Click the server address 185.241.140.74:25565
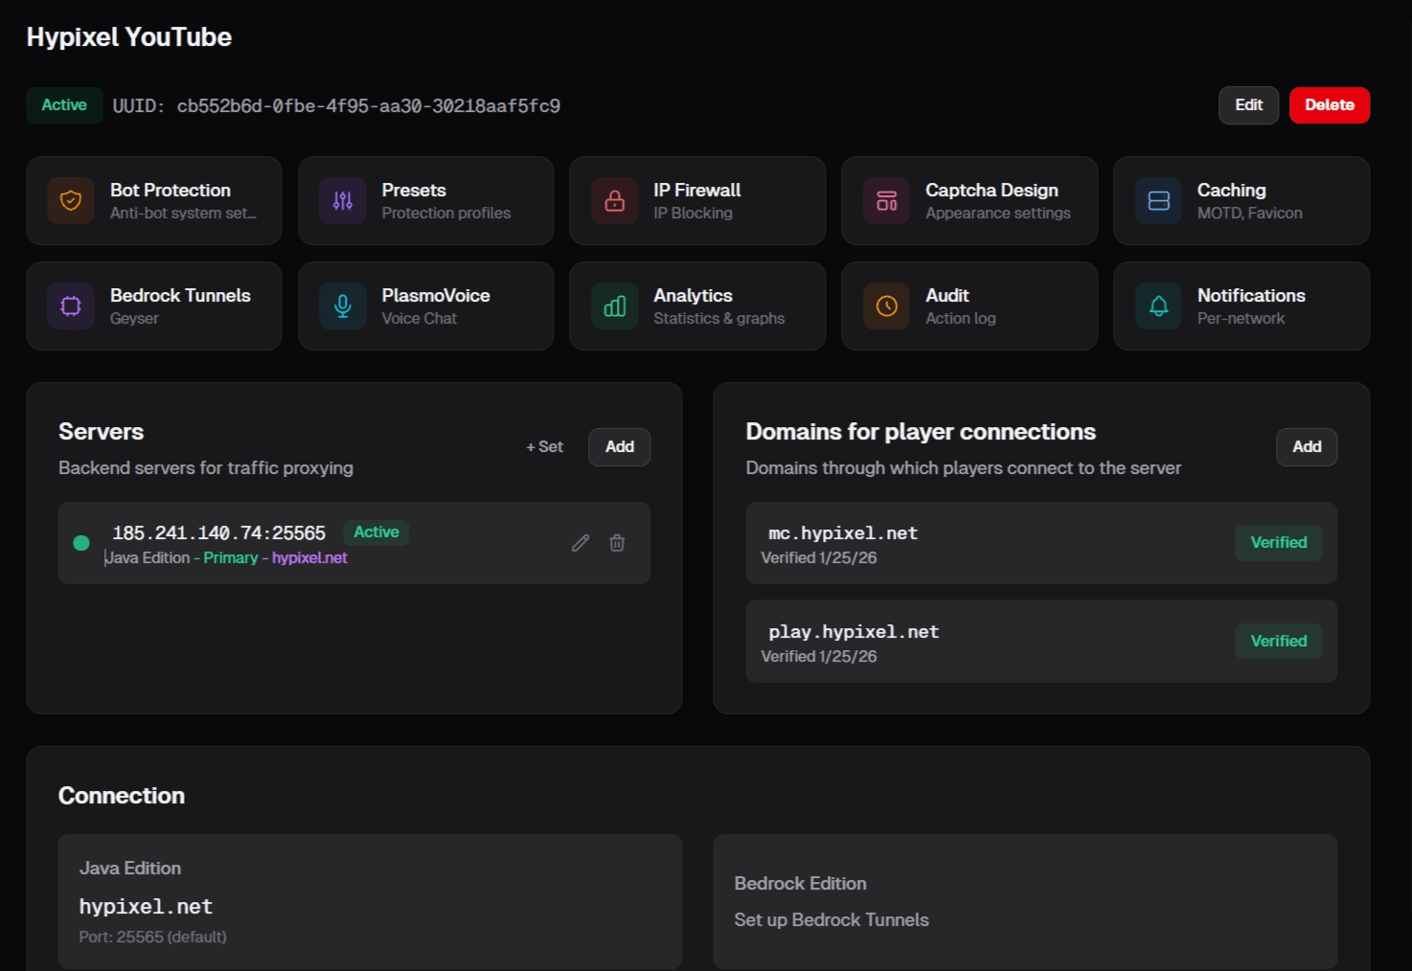Screen dimensions: 1412x971 pos(219,533)
